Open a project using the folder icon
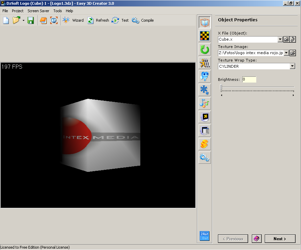The width and height of the screenshot is (301, 250). [x=16, y=20]
